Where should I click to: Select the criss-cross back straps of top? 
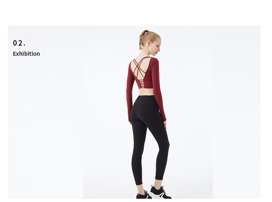140,67
